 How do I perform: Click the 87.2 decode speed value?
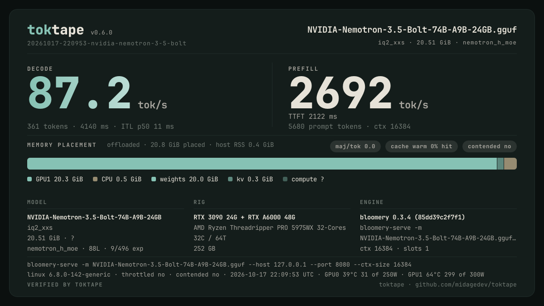pos(79,94)
